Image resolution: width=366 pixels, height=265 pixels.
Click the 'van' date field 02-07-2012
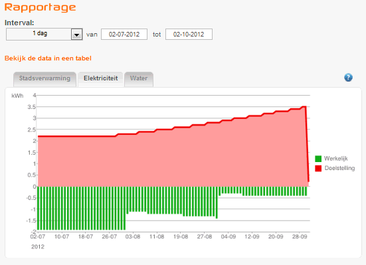(x=124, y=35)
